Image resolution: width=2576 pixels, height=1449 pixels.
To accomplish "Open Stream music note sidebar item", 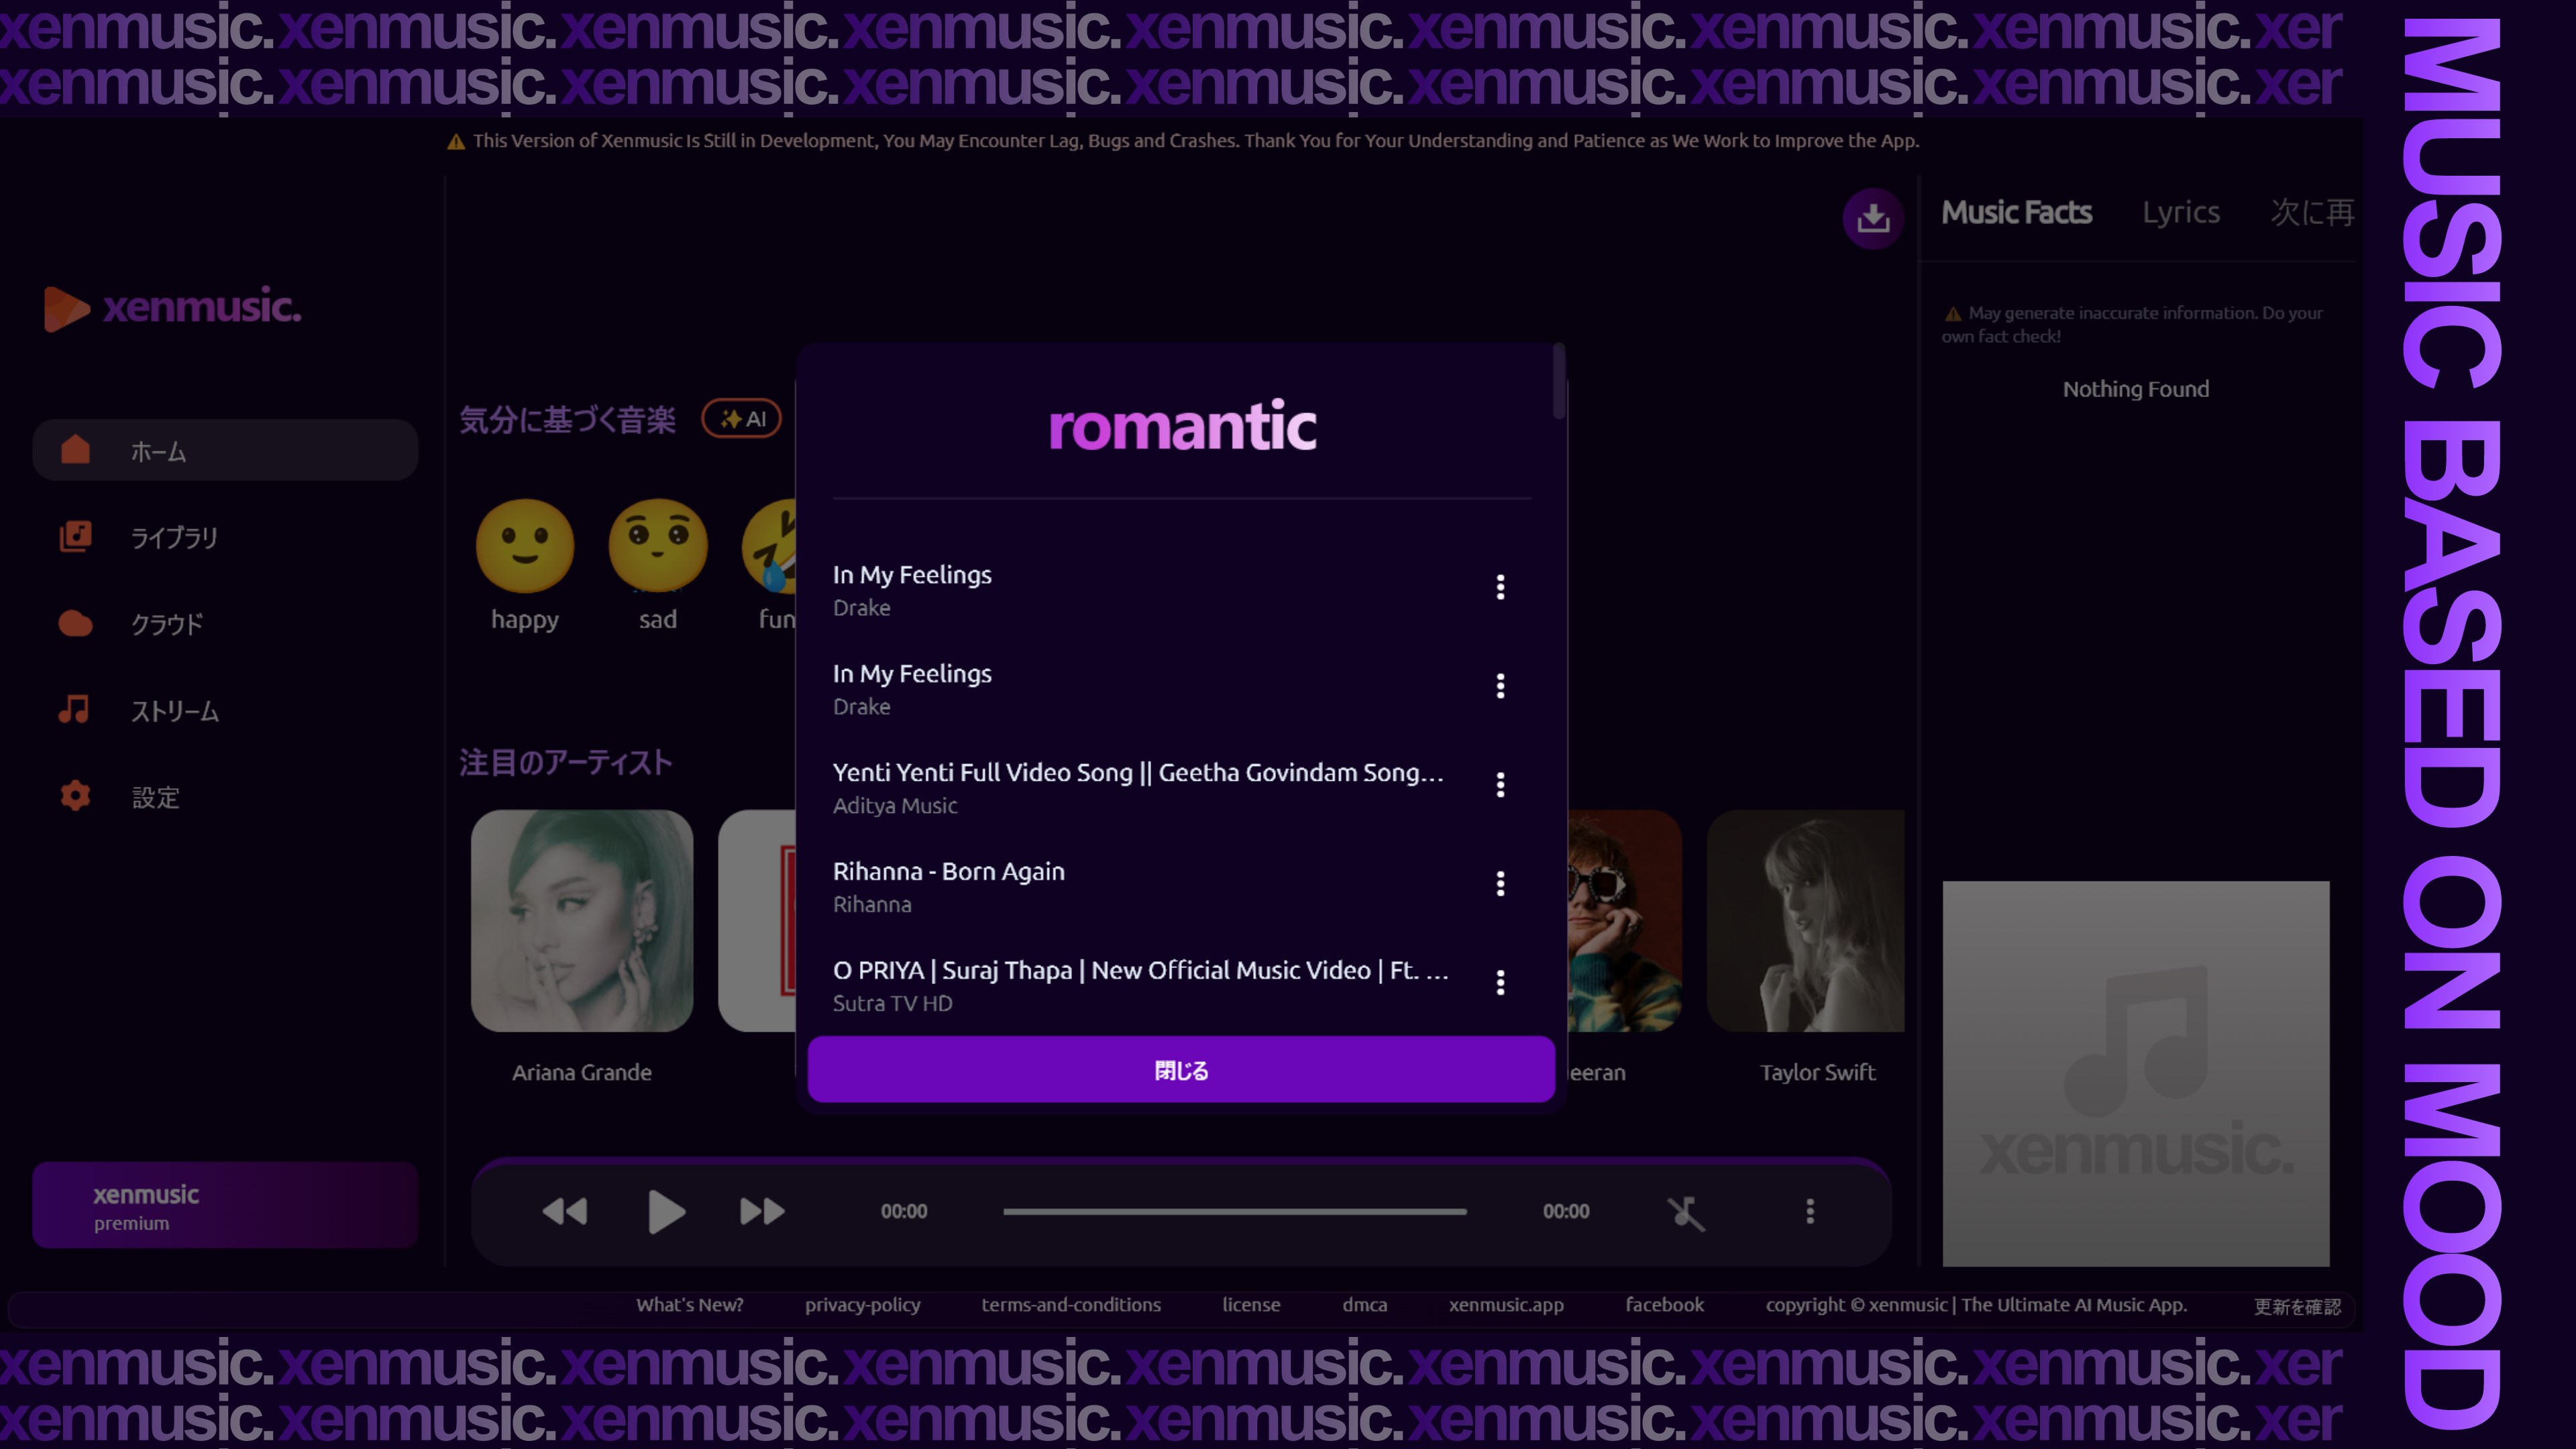I will click(x=75, y=710).
